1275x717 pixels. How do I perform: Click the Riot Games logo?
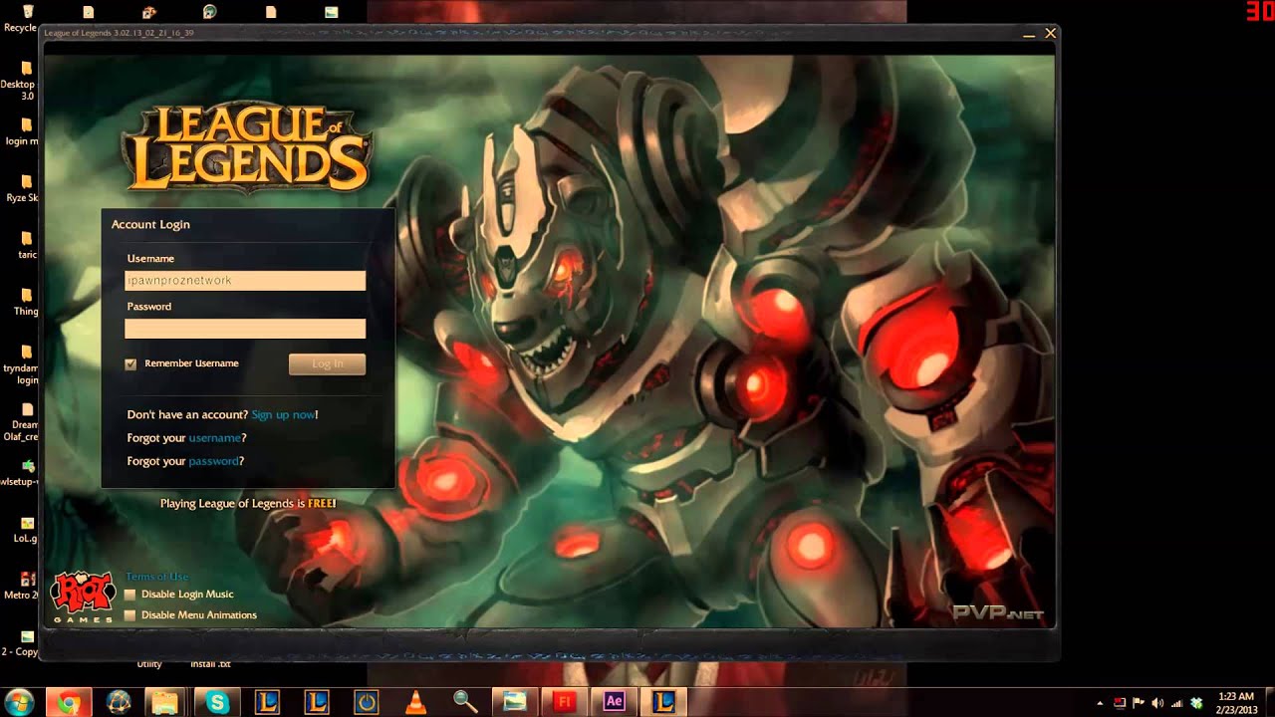coord(84,597)
